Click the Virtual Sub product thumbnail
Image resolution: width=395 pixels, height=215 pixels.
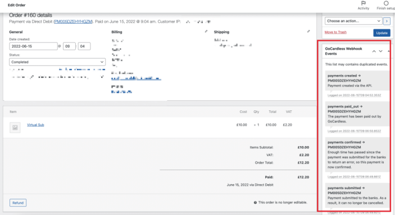coord(15,128)
